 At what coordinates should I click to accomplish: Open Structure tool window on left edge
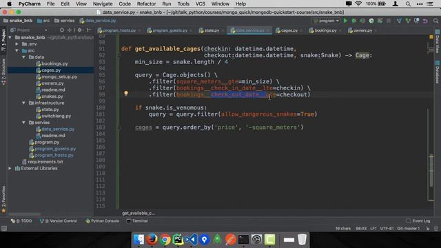pos(3,72)
